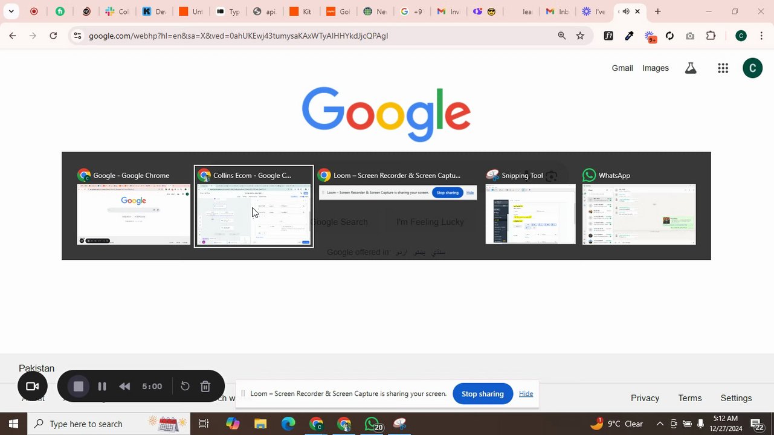Select the Loom Screen Recorder window thumbnail
Image resolution: width=774 pixels, height=435 pixels.
pos(398,185)
